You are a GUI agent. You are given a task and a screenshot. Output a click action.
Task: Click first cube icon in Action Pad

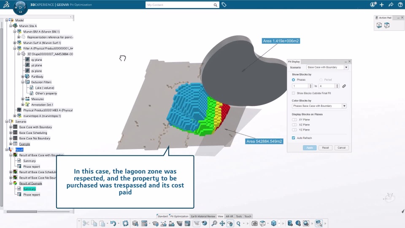(x=379, y=25)
